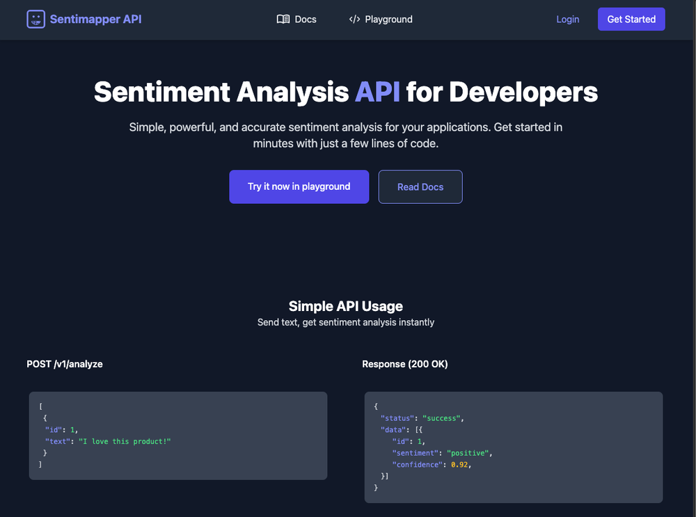Click the main Sentiment Analysis API heading
696x517 pixels.
tap(346, 92)
